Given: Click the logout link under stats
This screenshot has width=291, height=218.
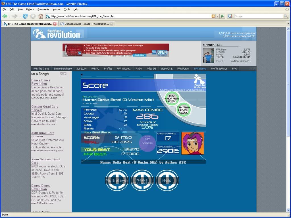Looking at the screenshot, I should (x=219, y=61).
